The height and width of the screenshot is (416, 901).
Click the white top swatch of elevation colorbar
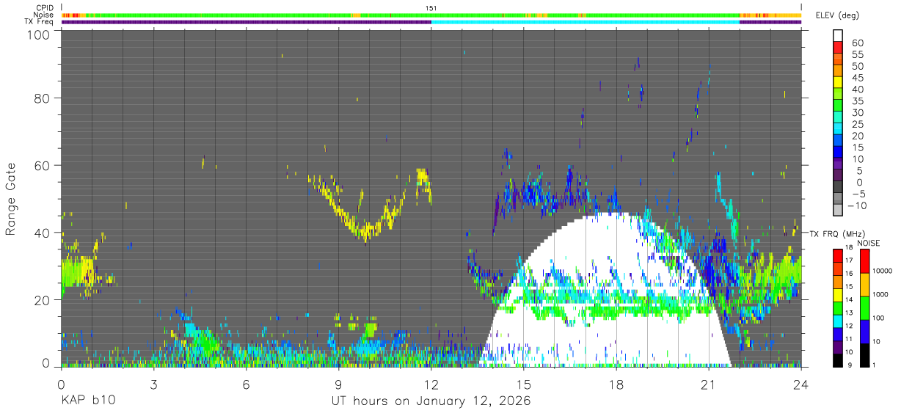point(838,35)
